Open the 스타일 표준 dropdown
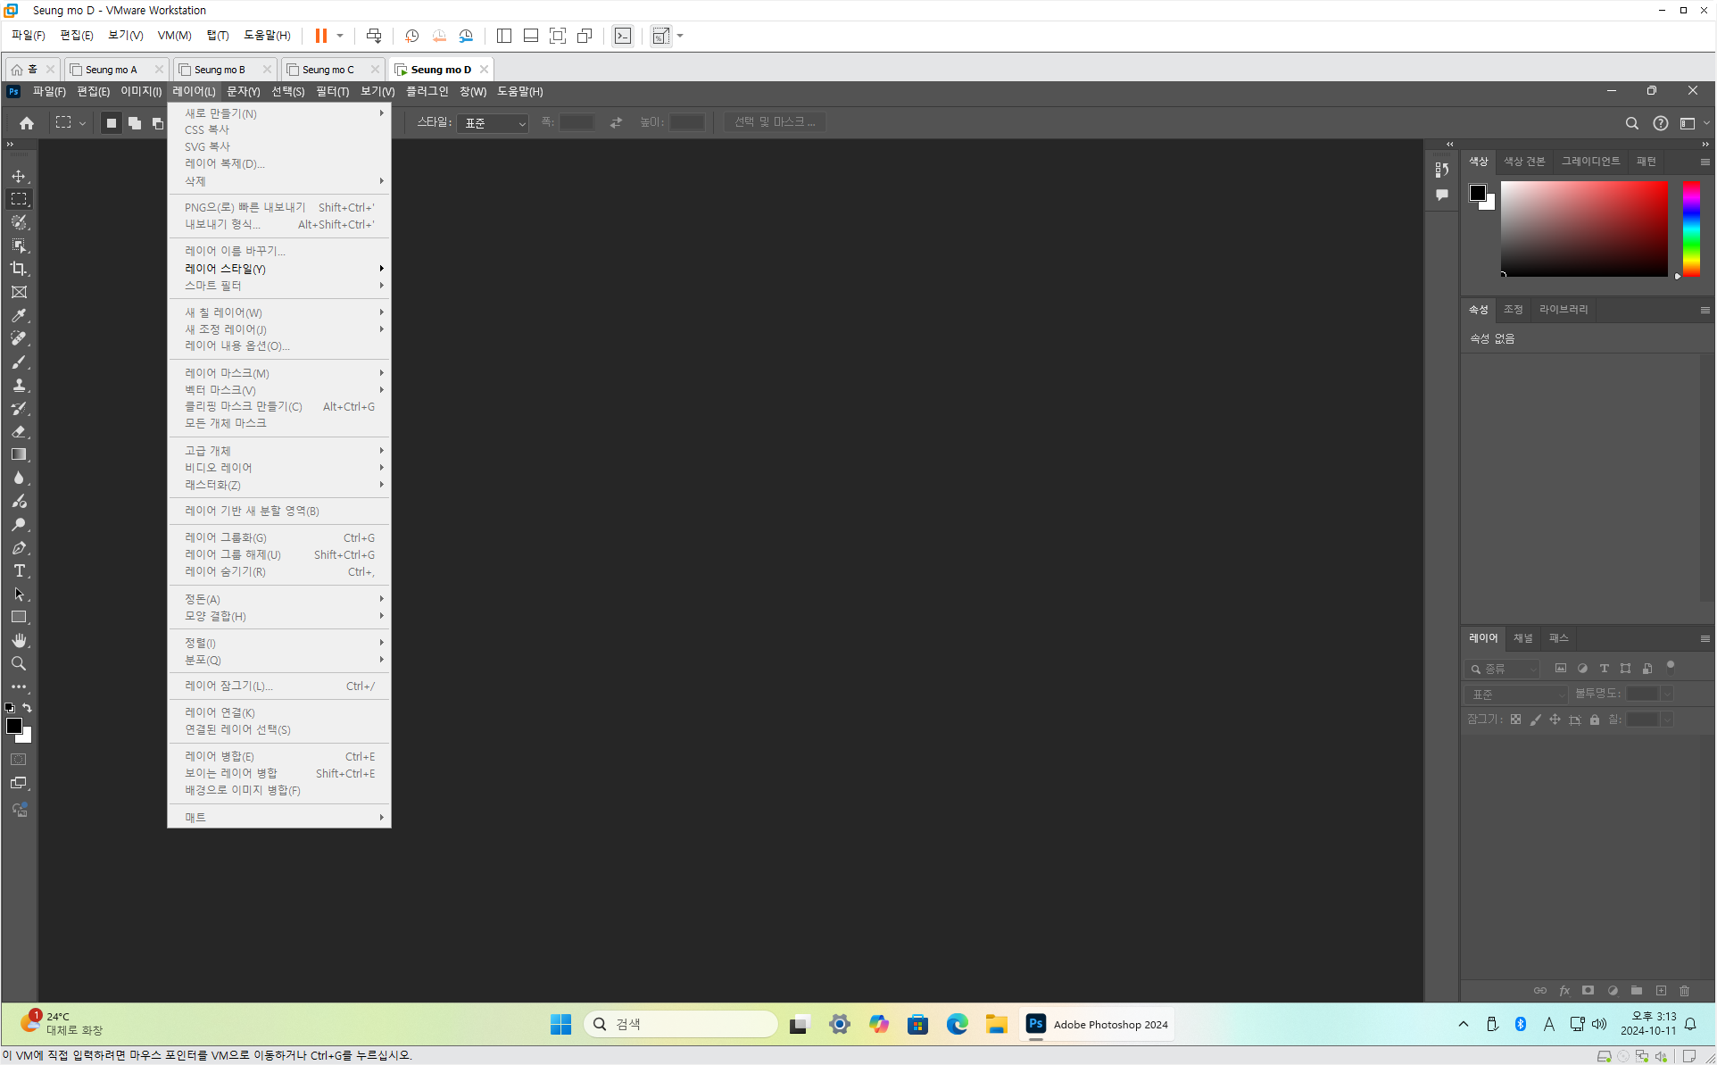The image size is (1717, 1065). tap(493, 123)
